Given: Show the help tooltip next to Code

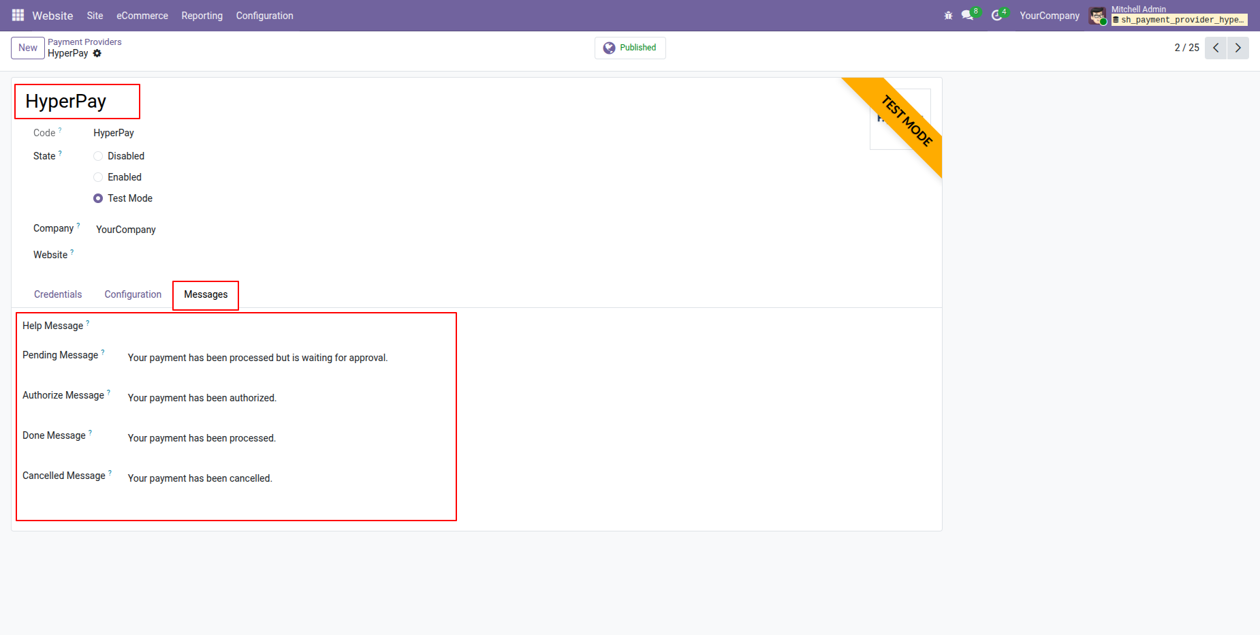Looking at the screenshot, I should 60,129.
